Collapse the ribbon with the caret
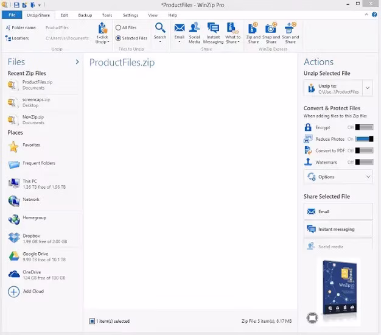Image resolution: width=381 pixels, height=335 pixels. pos(366,15)
